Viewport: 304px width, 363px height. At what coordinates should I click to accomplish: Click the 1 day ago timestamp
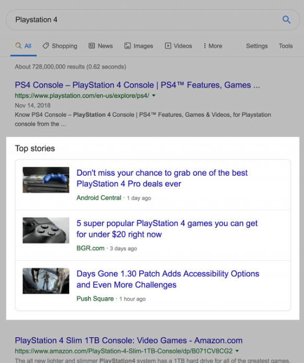(139, 198)
